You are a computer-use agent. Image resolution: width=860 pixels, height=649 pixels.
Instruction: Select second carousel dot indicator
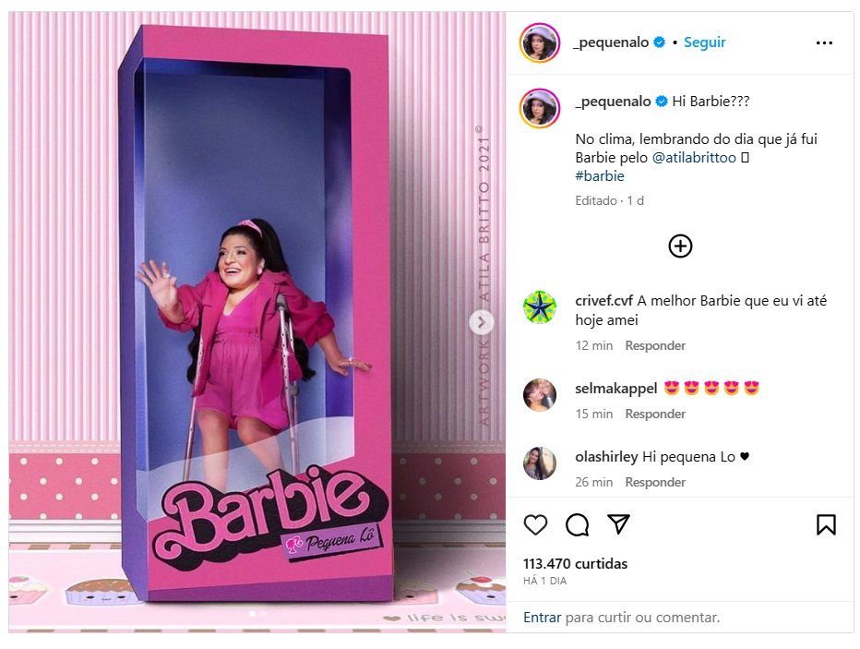pos(263,614)
